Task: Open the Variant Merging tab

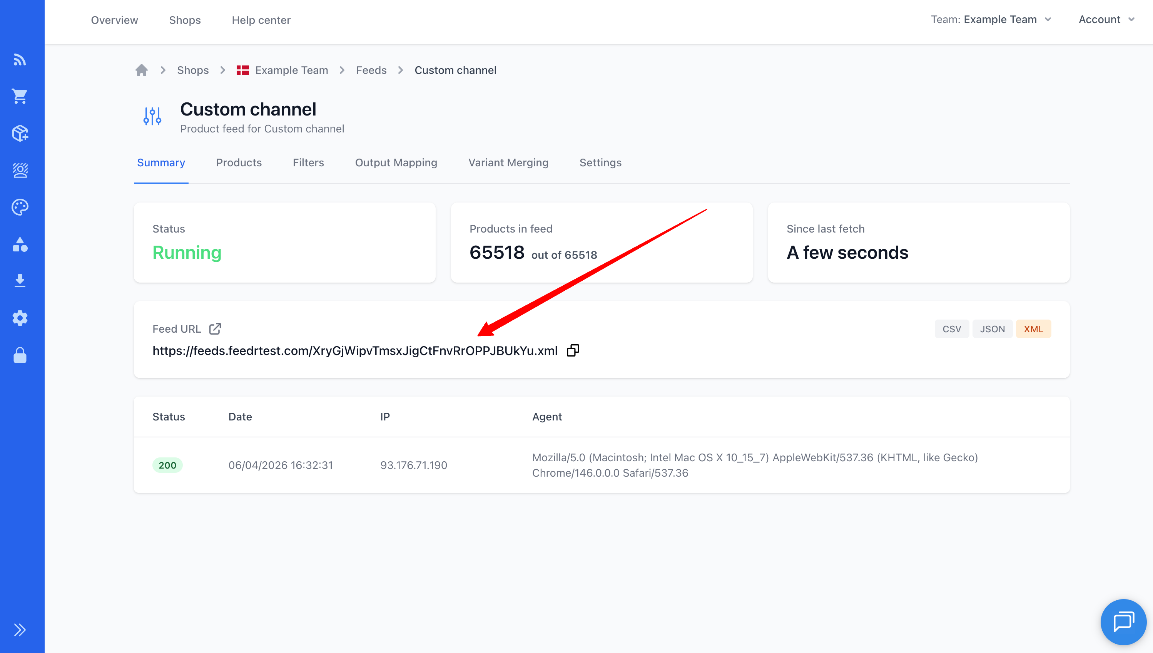Action: click(508, 162)
